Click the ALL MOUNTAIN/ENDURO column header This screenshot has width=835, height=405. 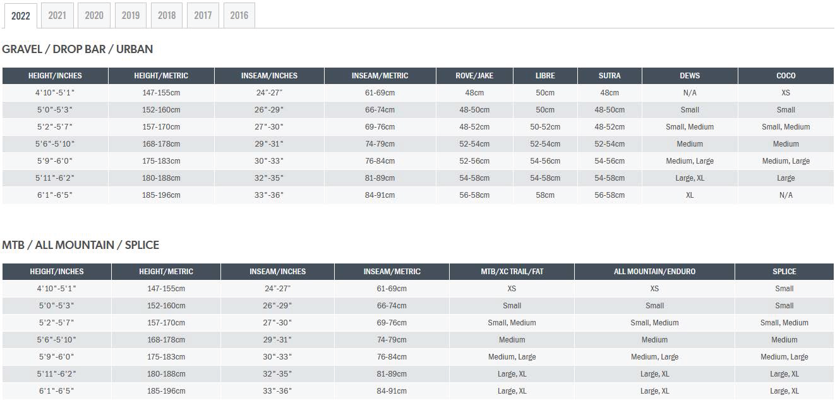coord(654,272)
